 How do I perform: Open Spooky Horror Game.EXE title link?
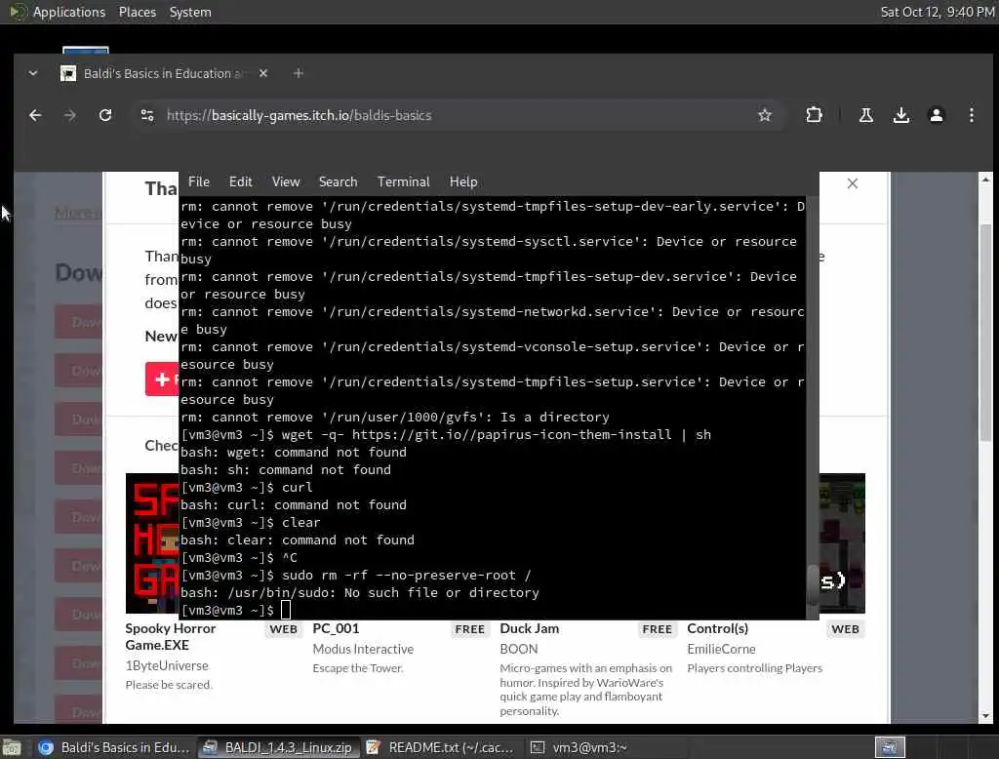click(170, 637)
